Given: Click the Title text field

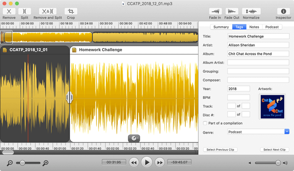Looking at the screenshot, I should pyautogui.click(x=258, y=37).
